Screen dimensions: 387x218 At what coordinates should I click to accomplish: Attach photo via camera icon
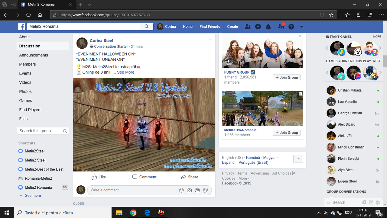point(189,190)
